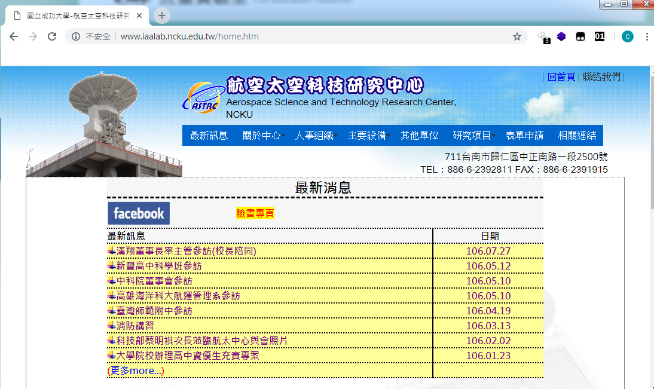The width and height of the screenshot is (654, 389).
Task: Open the Chrome profile avatar C
Action: (627, 36)
